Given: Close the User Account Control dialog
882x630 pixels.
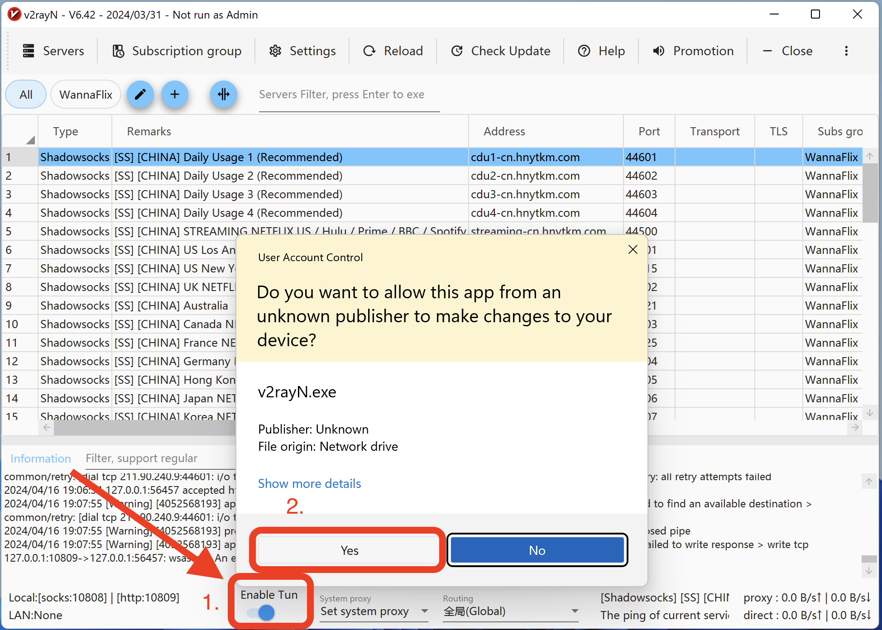Looking at the screenshot, I should click(633, 249).
